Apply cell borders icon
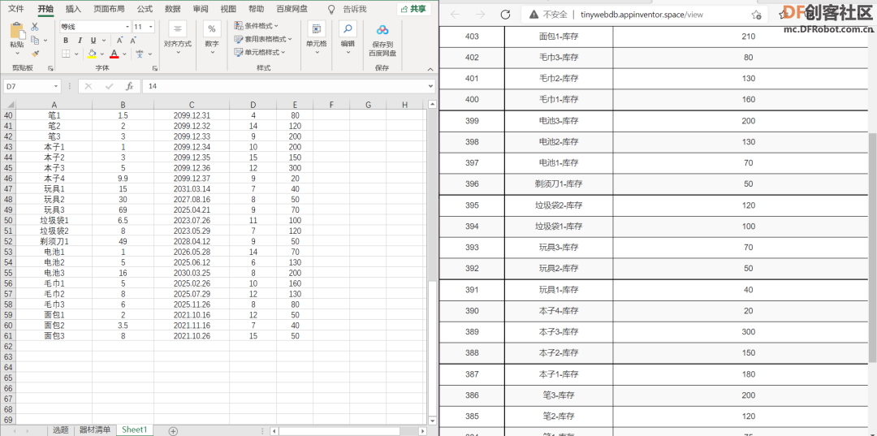 (66, 54)
